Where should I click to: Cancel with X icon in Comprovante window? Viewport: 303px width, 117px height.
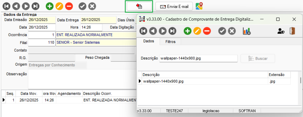[x=232, y=31]
